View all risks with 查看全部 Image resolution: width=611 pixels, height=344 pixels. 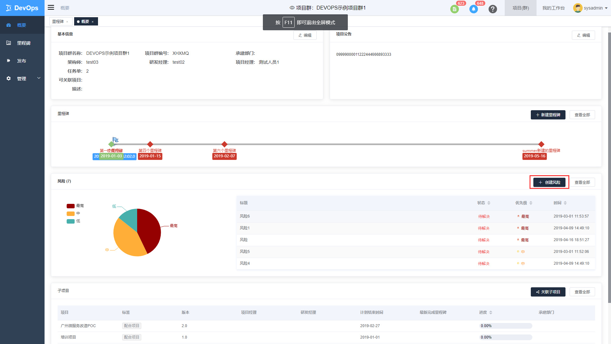[x=582, y=183]
